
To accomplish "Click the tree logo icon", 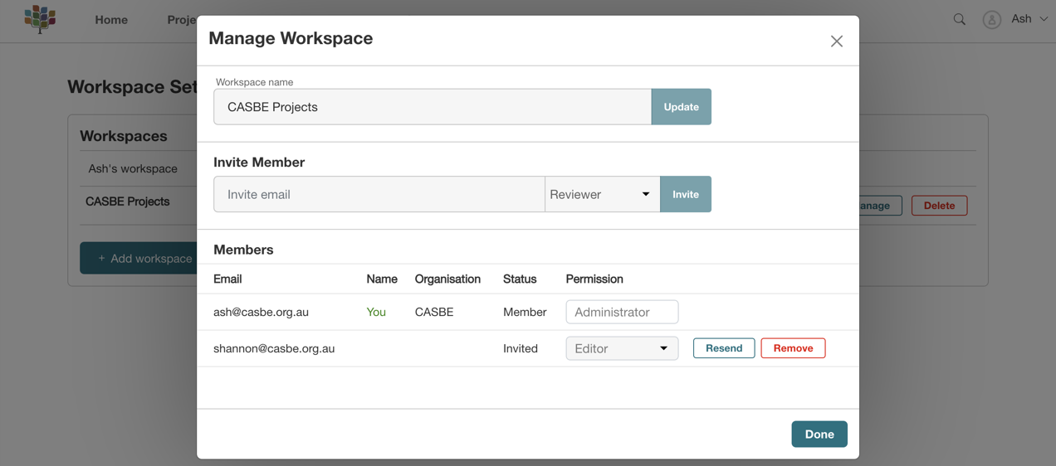I will pos(40,19).
